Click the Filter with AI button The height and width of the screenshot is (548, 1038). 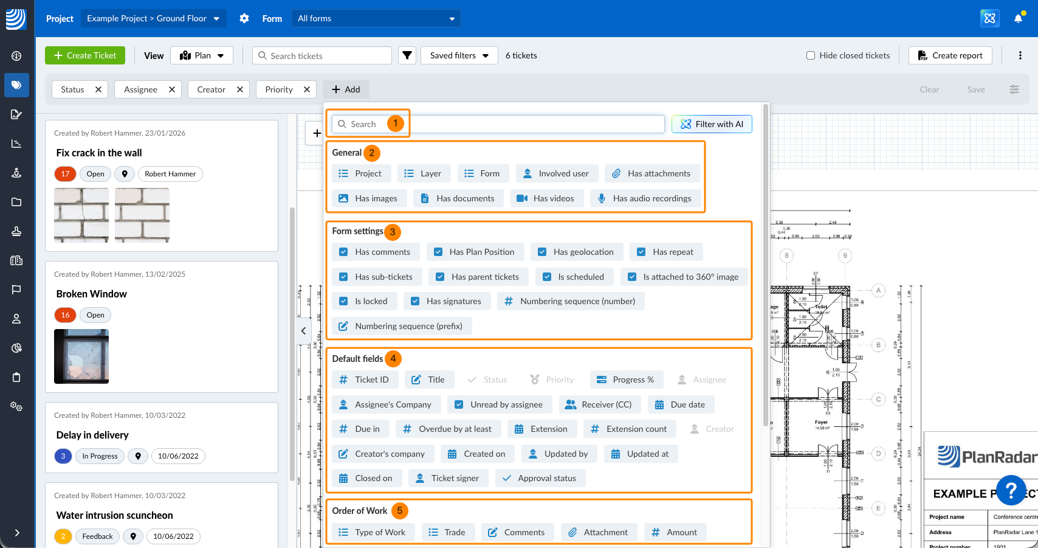pos(712,124)
